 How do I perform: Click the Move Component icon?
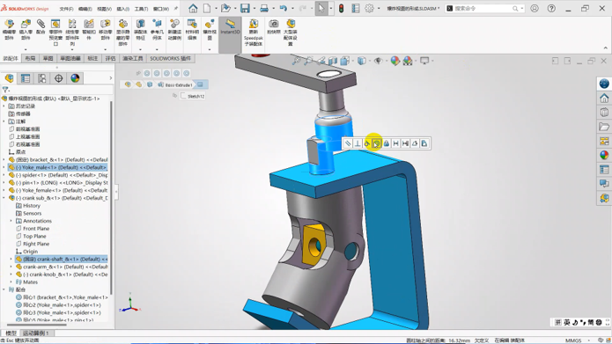pos(106,24)
